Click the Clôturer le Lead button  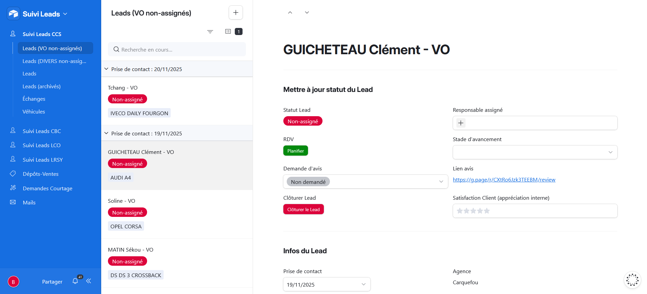coord(303,209)
